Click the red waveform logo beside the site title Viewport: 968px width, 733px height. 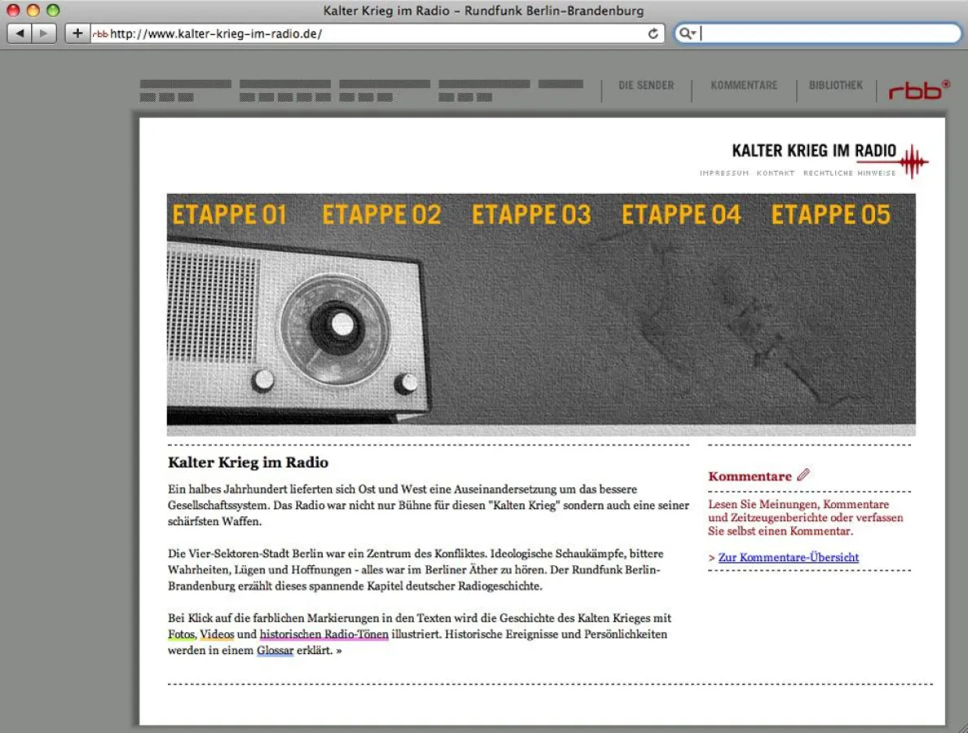[x=914, y=159]
